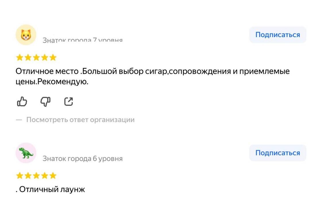Viewport: 336px width, 207px height.
Task: Like the cigar review with thumbs up
Action: pyautogui.click(x=22, y=101)
